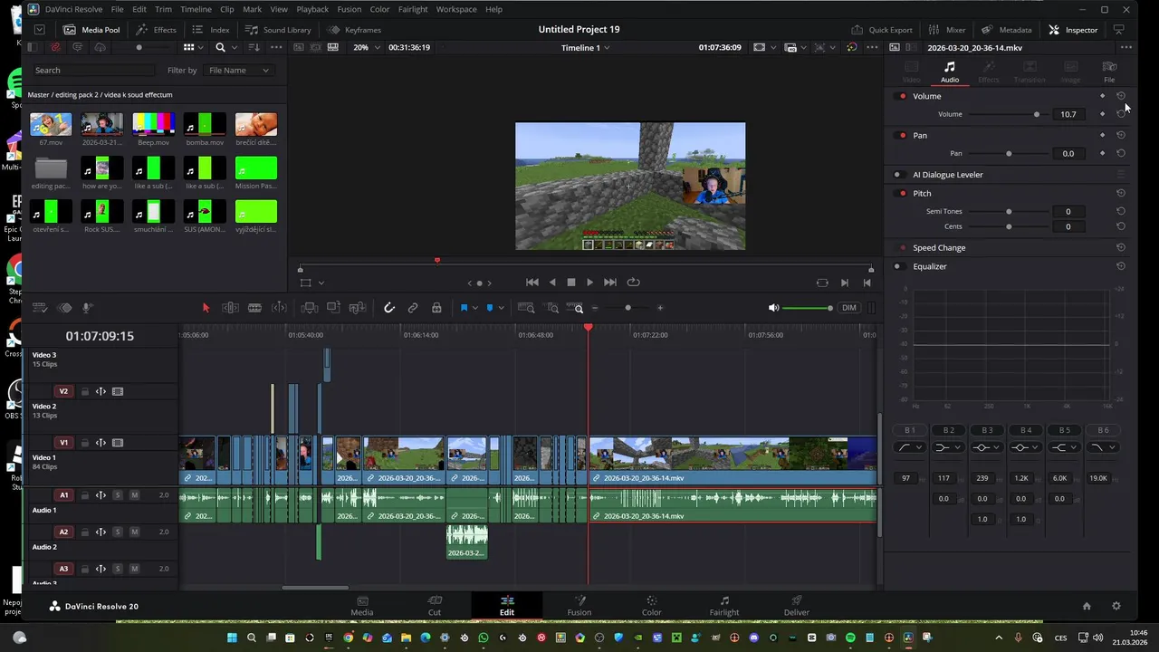Open the Band 1 filter type dropdown
The width and height of the screenshot is (1159, 652).
coord(909,447)
